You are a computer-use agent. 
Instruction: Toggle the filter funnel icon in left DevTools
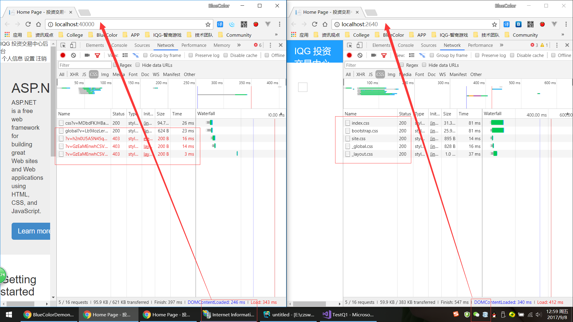pyautogui.click(x=97, y=55)
